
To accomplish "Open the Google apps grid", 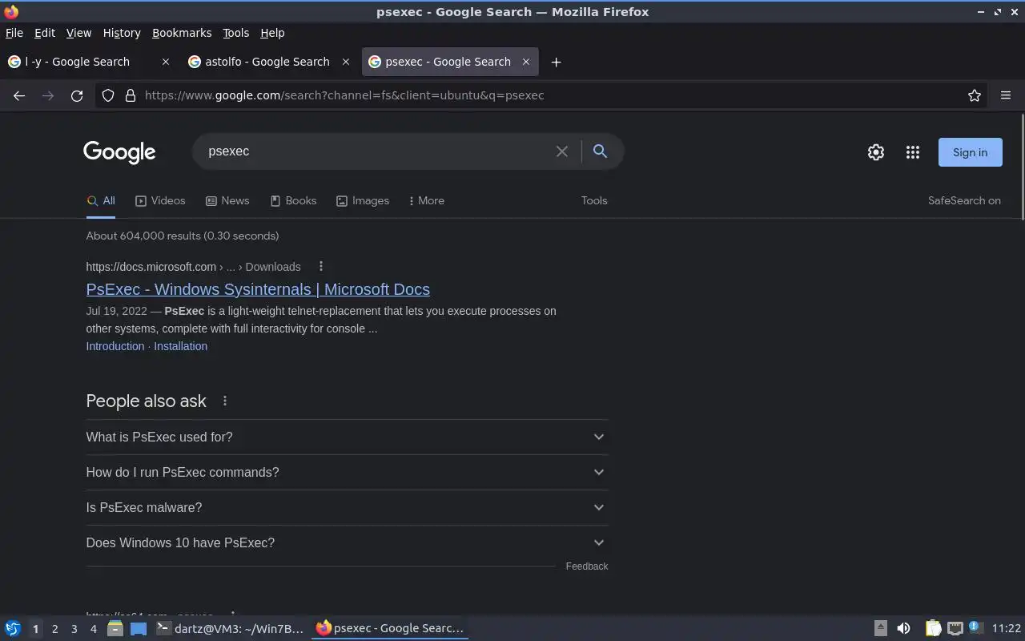I will [x=913, y=152].
